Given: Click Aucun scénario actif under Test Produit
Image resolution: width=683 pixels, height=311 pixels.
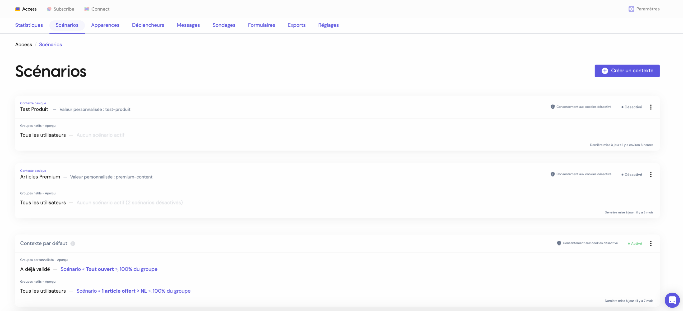Looking at the screenshot, I should tap(100, 135).
